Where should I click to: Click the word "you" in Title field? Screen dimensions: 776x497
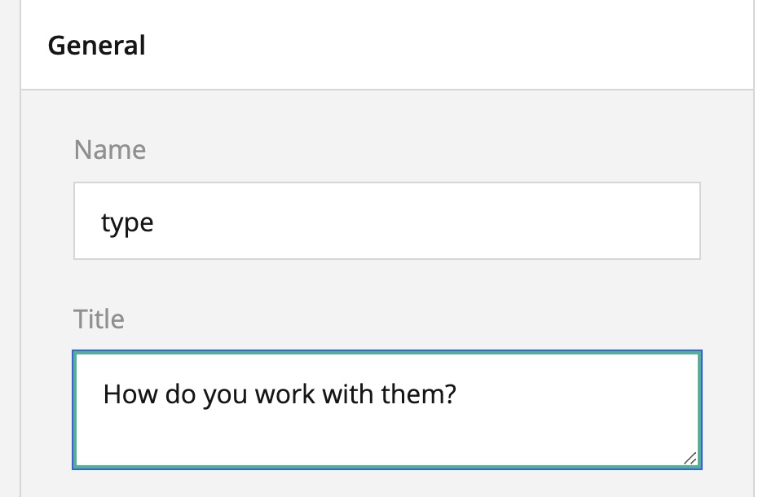pos(223,395)
